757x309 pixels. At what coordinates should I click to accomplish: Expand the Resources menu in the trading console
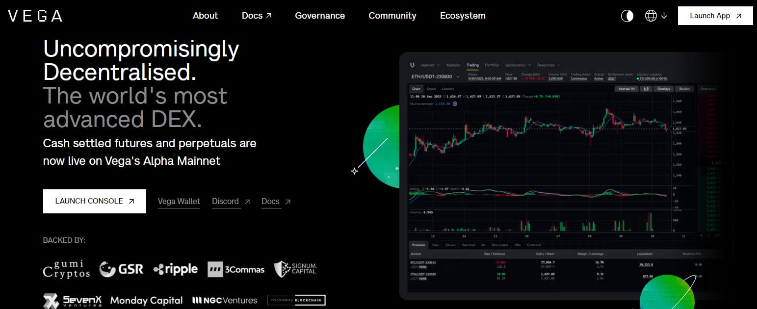548,65
